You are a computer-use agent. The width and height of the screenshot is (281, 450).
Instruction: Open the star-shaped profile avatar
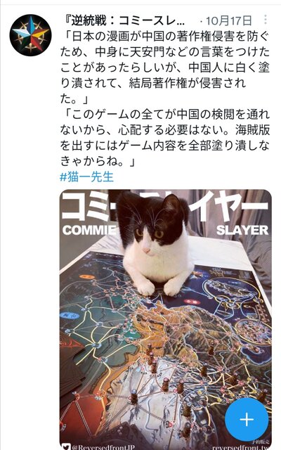30,35
